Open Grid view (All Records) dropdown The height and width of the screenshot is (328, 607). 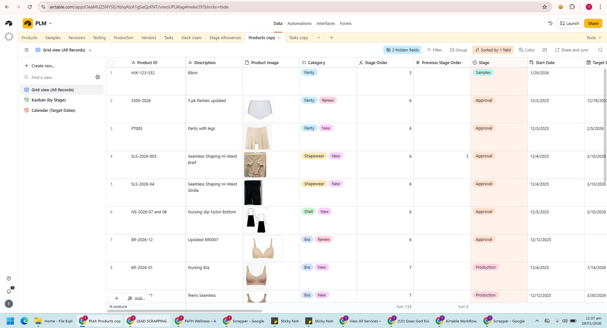point(64,50)
